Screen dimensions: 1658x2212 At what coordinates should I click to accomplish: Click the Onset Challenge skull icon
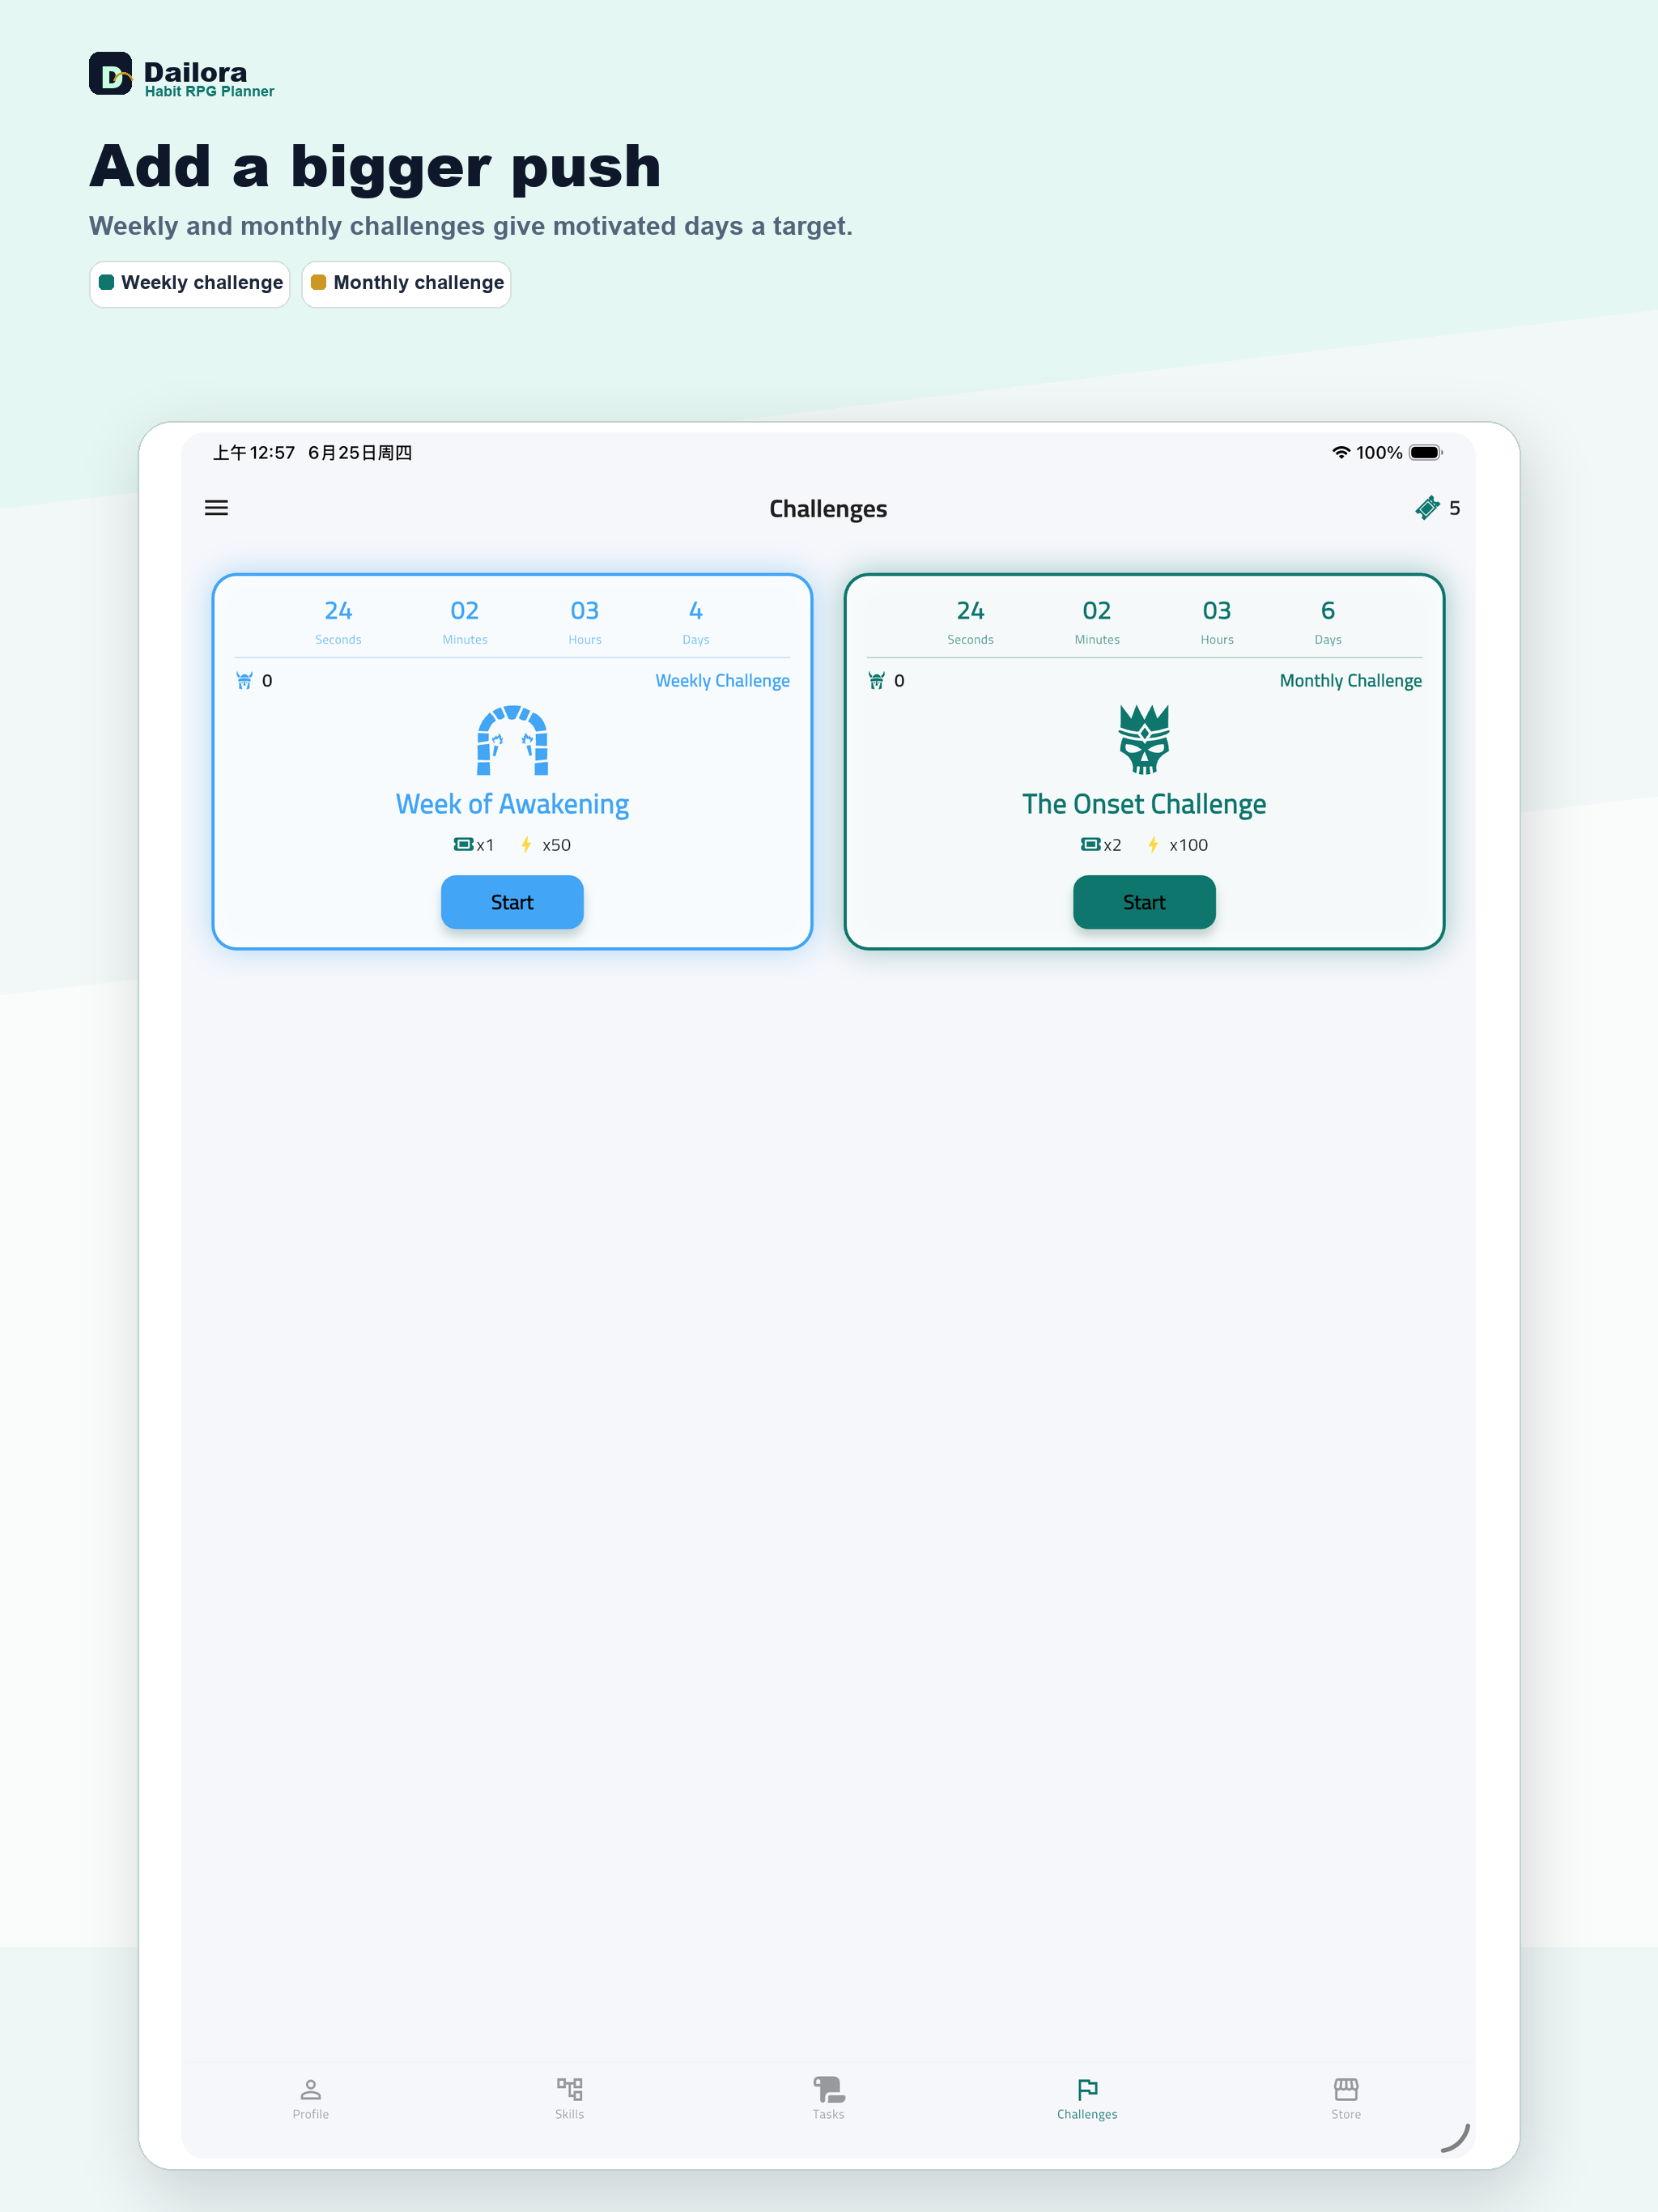coord(1144,740)
